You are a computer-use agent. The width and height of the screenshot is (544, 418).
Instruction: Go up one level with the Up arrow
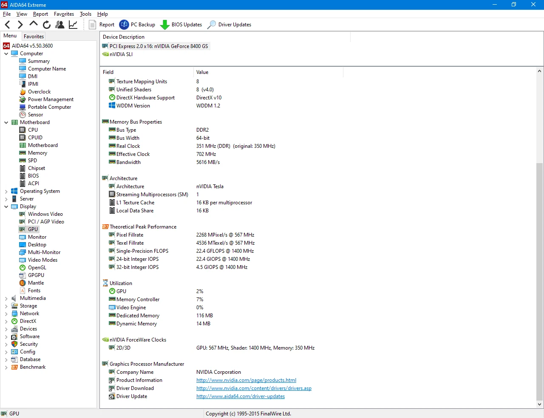[x=34, y=24]
